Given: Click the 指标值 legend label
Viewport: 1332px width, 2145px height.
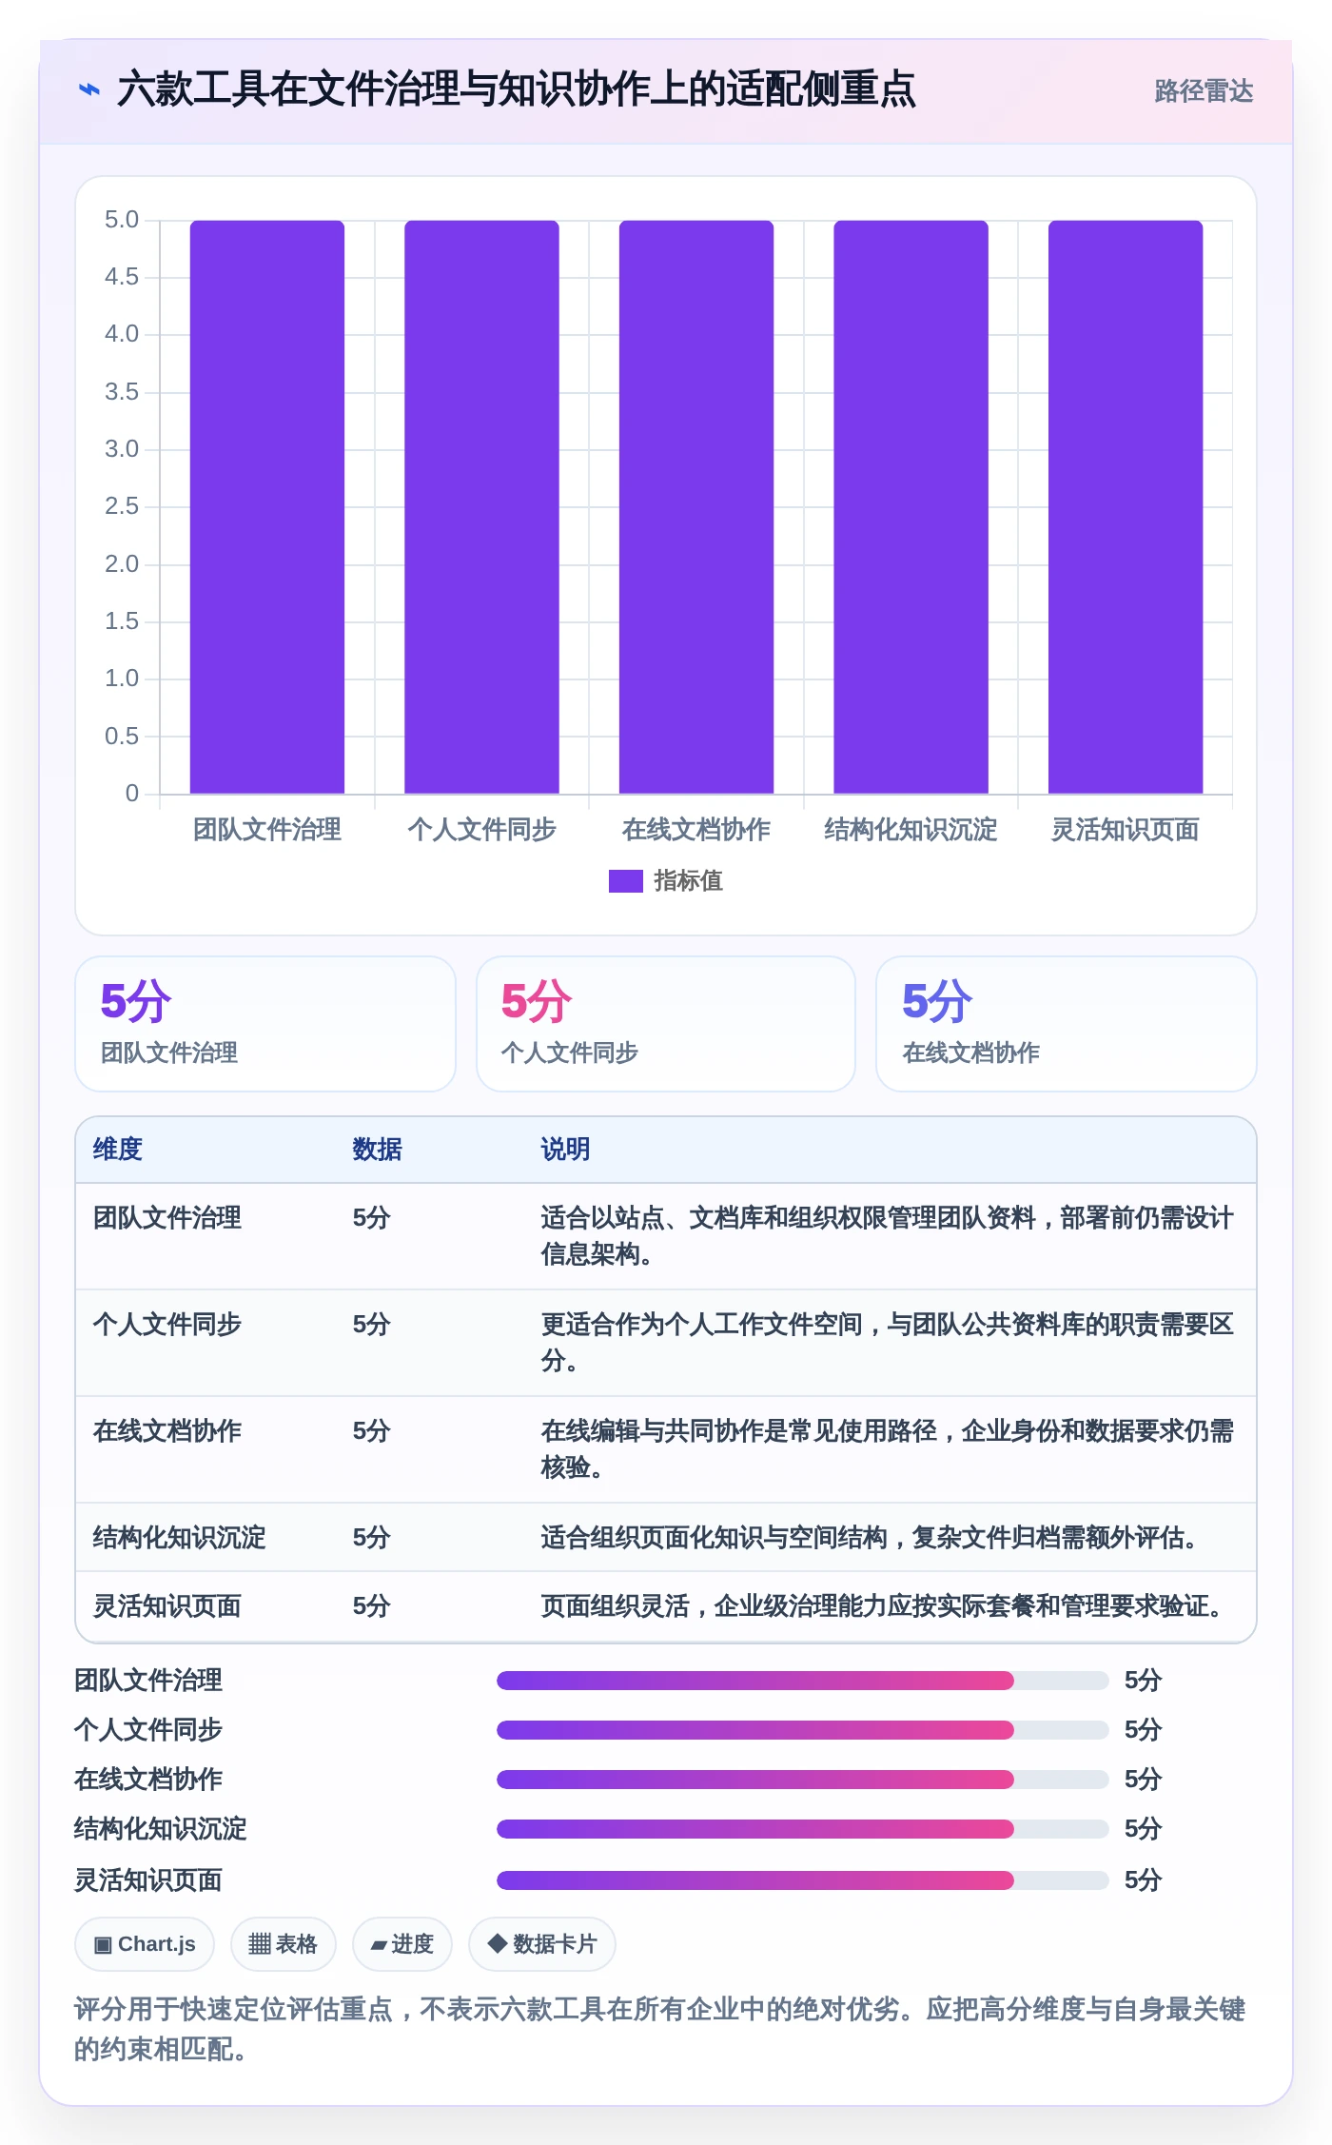Looking at the screenshot, I should click(x=689, y=881).
